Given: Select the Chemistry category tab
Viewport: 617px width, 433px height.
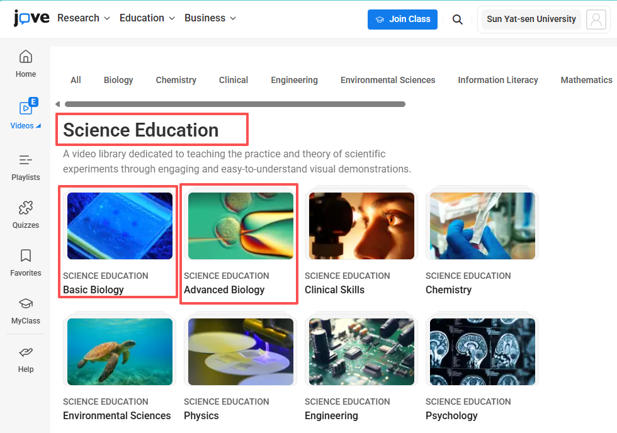Looking at the screenshot, I should click(x=176, y=80).
